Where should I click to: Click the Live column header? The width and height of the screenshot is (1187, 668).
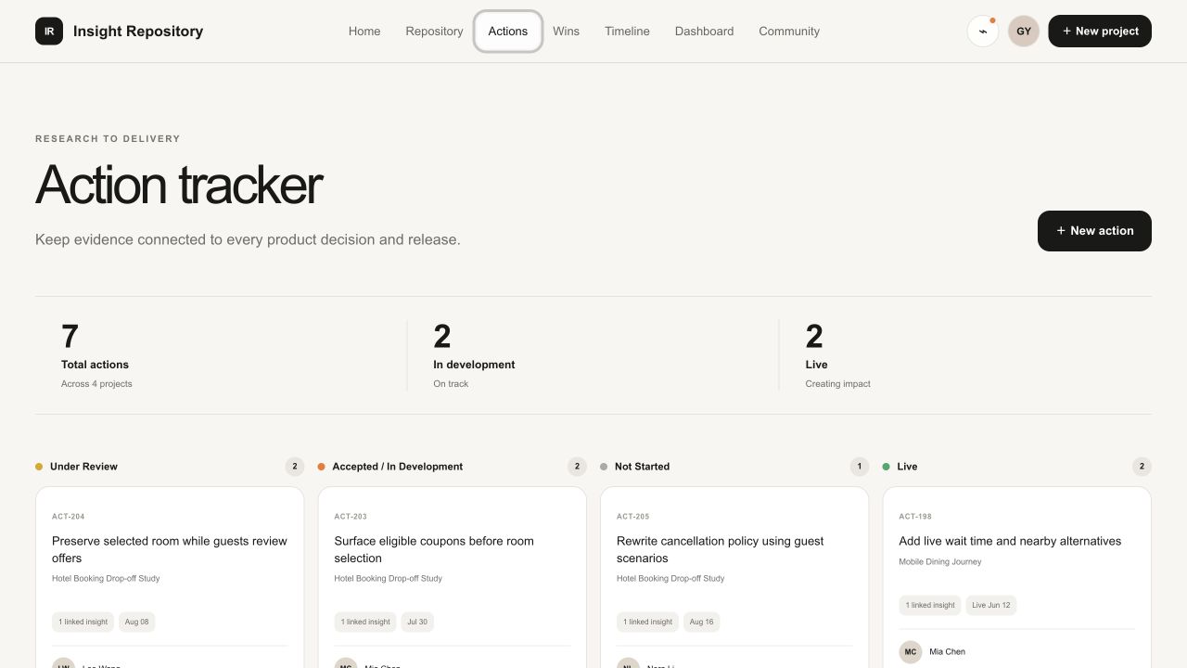point(907,467)
